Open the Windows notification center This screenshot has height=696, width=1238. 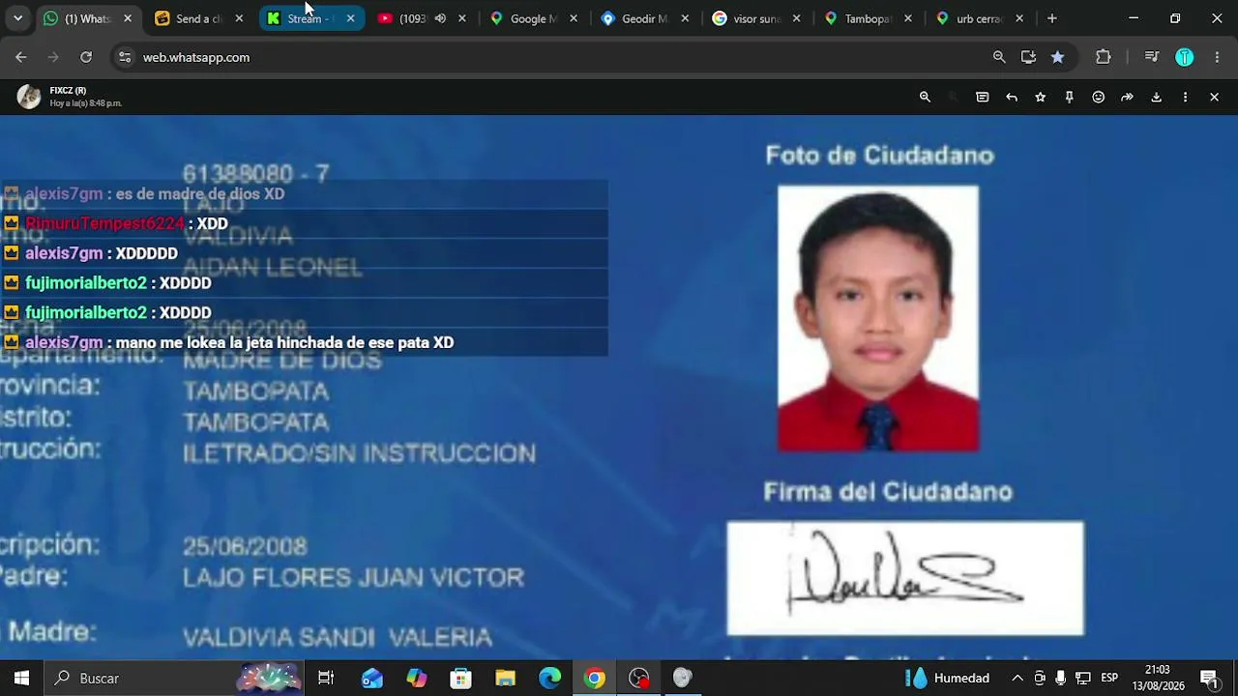(1209, 678)
